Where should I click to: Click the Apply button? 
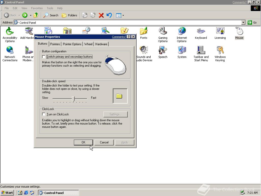125,142
